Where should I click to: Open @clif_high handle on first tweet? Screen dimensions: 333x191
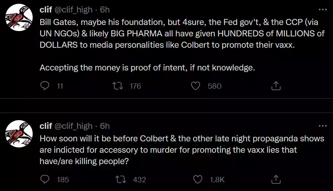pyautogui.click(x=74, y=10)
